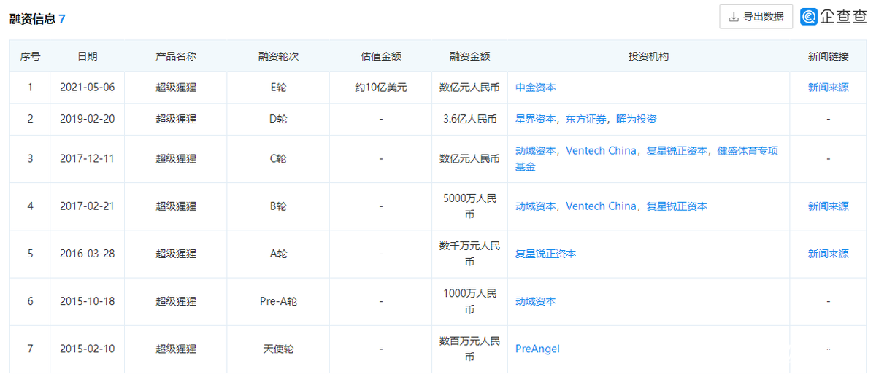This screenshot has height=377, width=876.
Task: Click the 产品名称 column header
Action: (176, 56)
